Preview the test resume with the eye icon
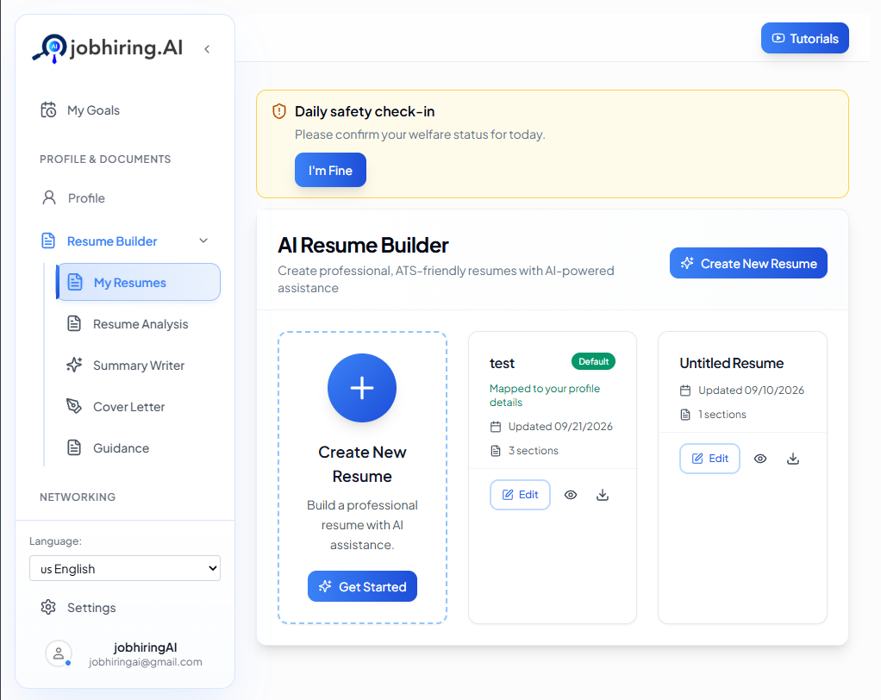 coord(571,495)
